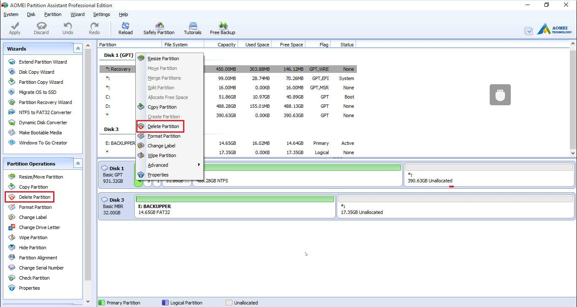The width and height of the screenshot is (577, 307).
Task: Launch Migrate OS to SSD wizard
Action: click(37, 92)
